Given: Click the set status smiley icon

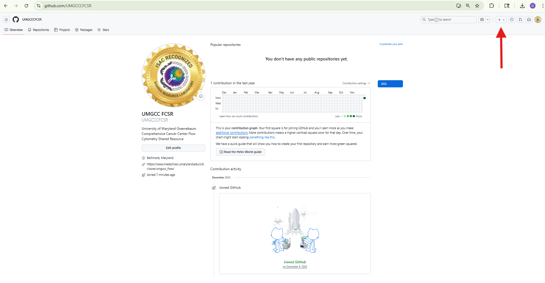Looking at the screenshot, I should pyautogui.click(x=201, y=96).
